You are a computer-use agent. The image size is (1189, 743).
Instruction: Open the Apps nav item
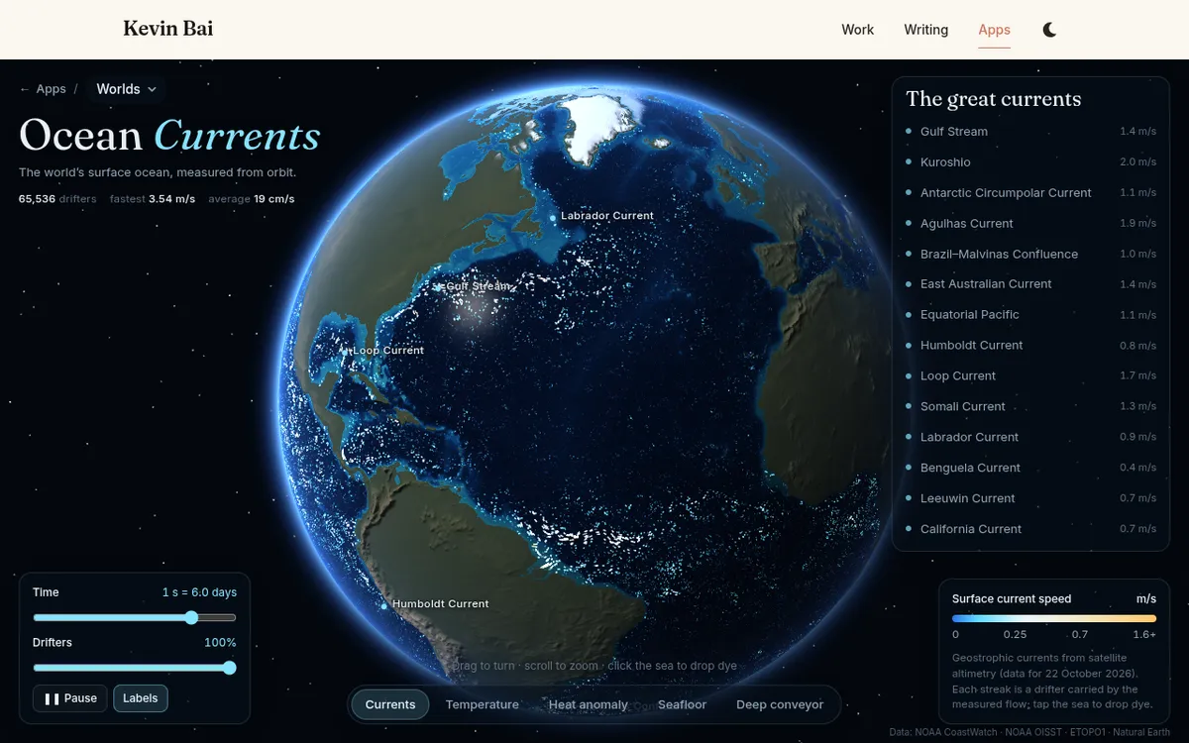[x=994, y=30]
